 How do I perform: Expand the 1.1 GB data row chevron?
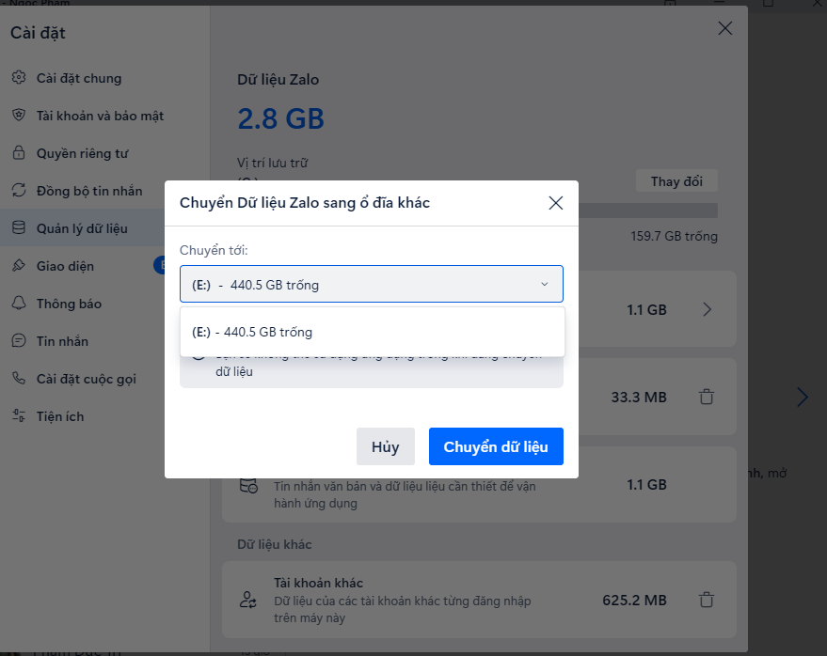(x=708, y=309)
